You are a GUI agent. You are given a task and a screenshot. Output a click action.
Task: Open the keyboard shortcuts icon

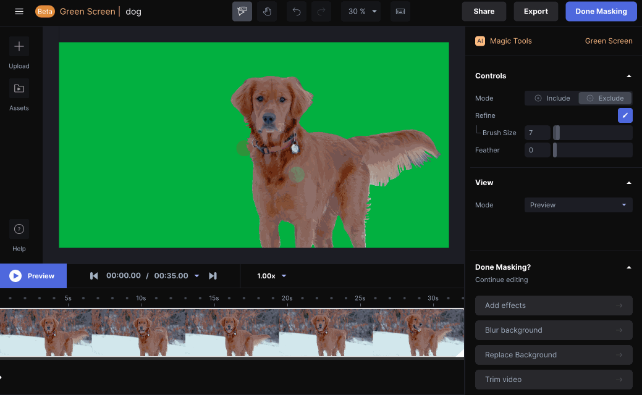click(400, 11)
